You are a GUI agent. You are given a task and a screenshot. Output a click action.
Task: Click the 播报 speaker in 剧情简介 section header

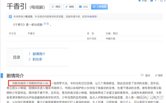point(145,75)
